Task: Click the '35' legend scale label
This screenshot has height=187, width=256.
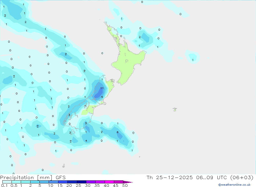Action: [97, 185]
